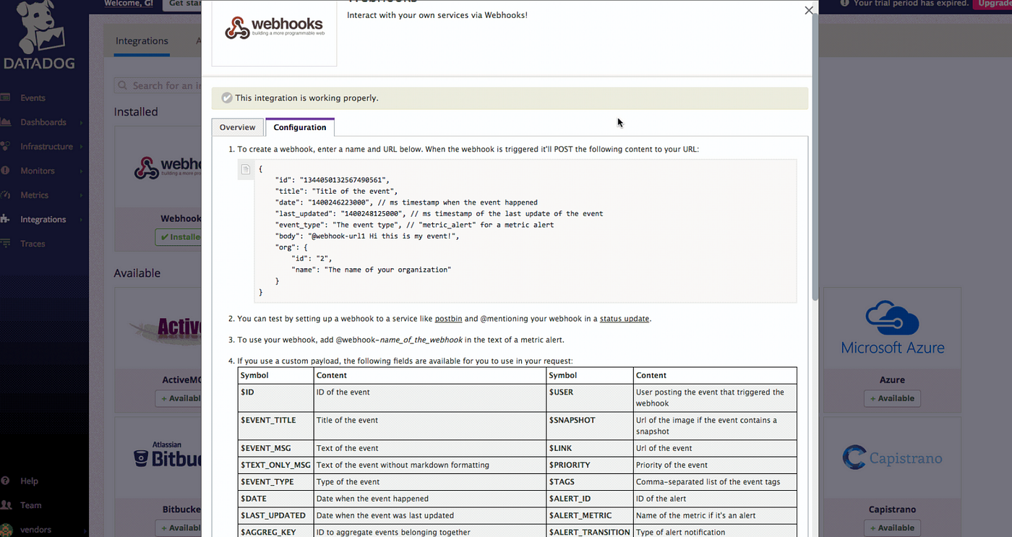Image resolution: width=1012 pixels, height=537 pixels.
Task: Click the integration search field
Action: click(x=158, y=85)
